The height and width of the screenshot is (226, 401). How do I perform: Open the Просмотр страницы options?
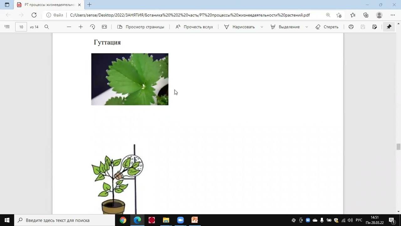pyautogui.click(x=141, y=27)
